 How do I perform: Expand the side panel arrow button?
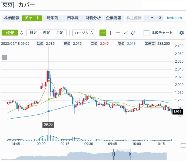(x=4, y=57)
